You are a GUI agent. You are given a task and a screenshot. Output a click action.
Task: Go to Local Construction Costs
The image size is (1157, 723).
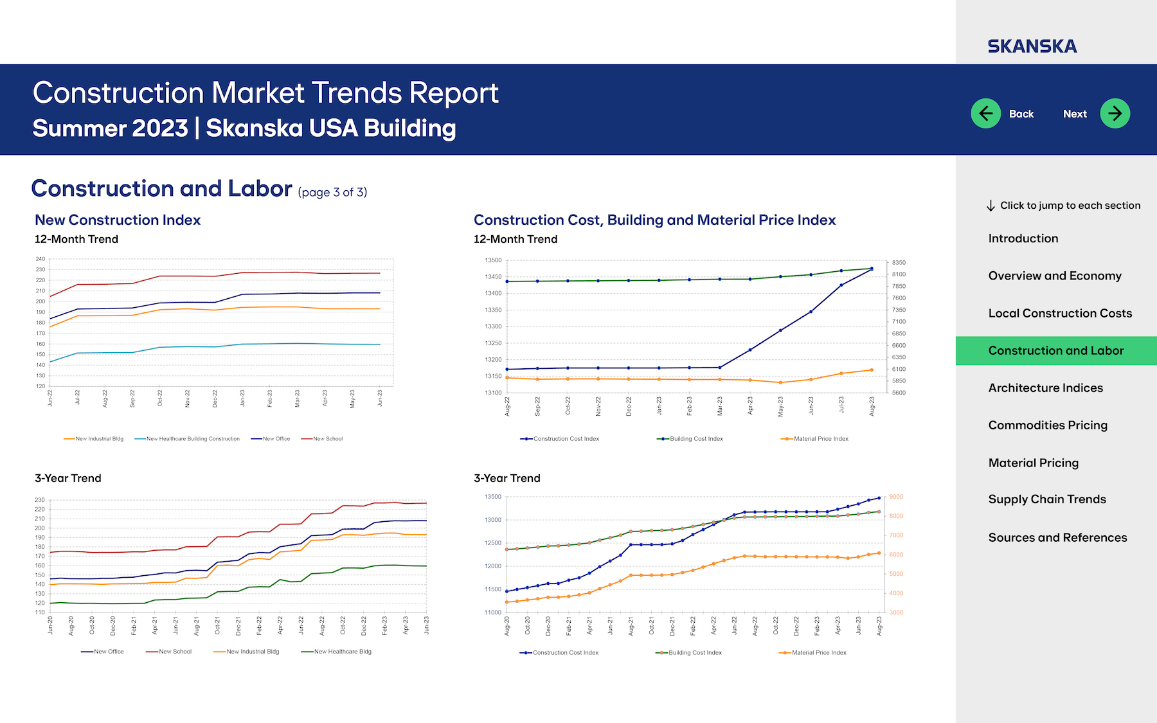[1060, 313]
